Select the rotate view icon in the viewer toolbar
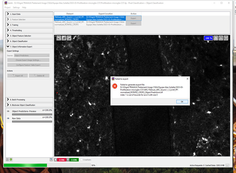236x173 pixels. pyautogui.click(x=69, y=38)
